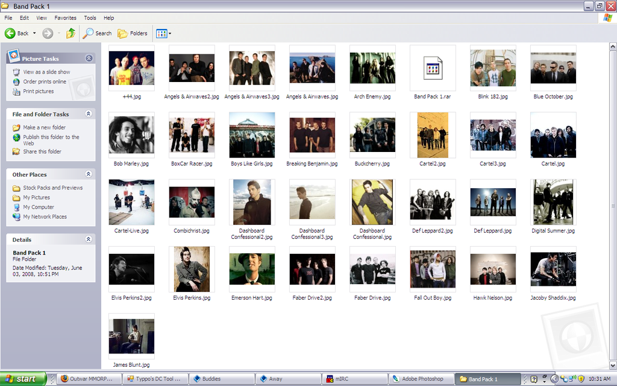Screen dimensions: 617x386
Task: Open the Favorites menu
Action: click(65, 17)
